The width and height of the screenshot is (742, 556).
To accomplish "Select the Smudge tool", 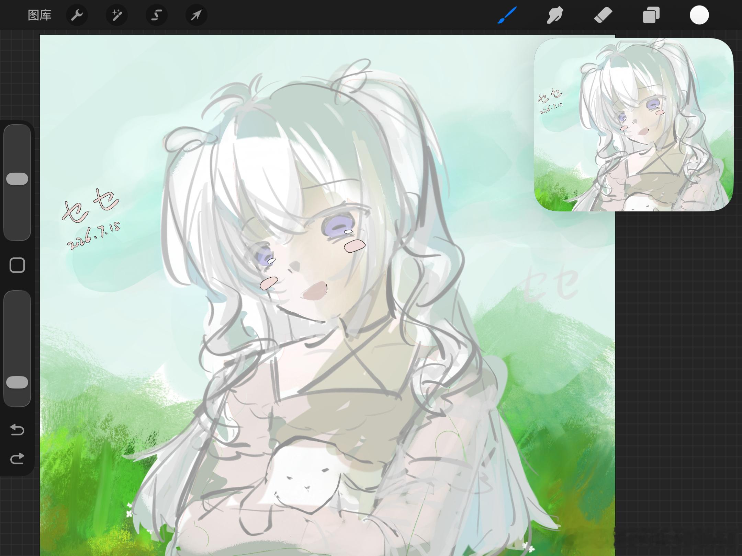I will (x=555, y=15).
